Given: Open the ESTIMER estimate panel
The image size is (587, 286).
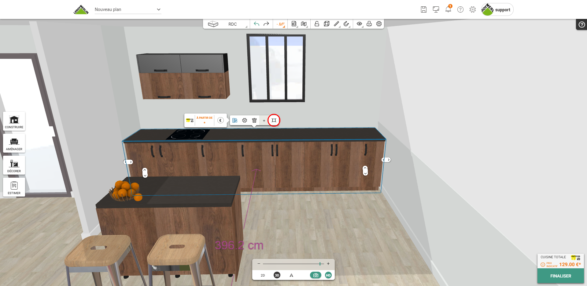Looking at the screenshot, I should click(x=14, y=187).
